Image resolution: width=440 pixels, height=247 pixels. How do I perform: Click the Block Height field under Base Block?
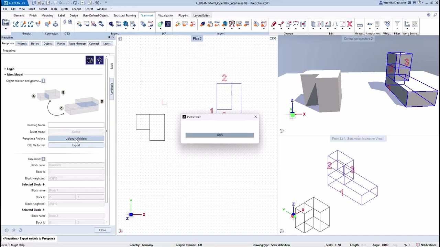coord(76,178)
